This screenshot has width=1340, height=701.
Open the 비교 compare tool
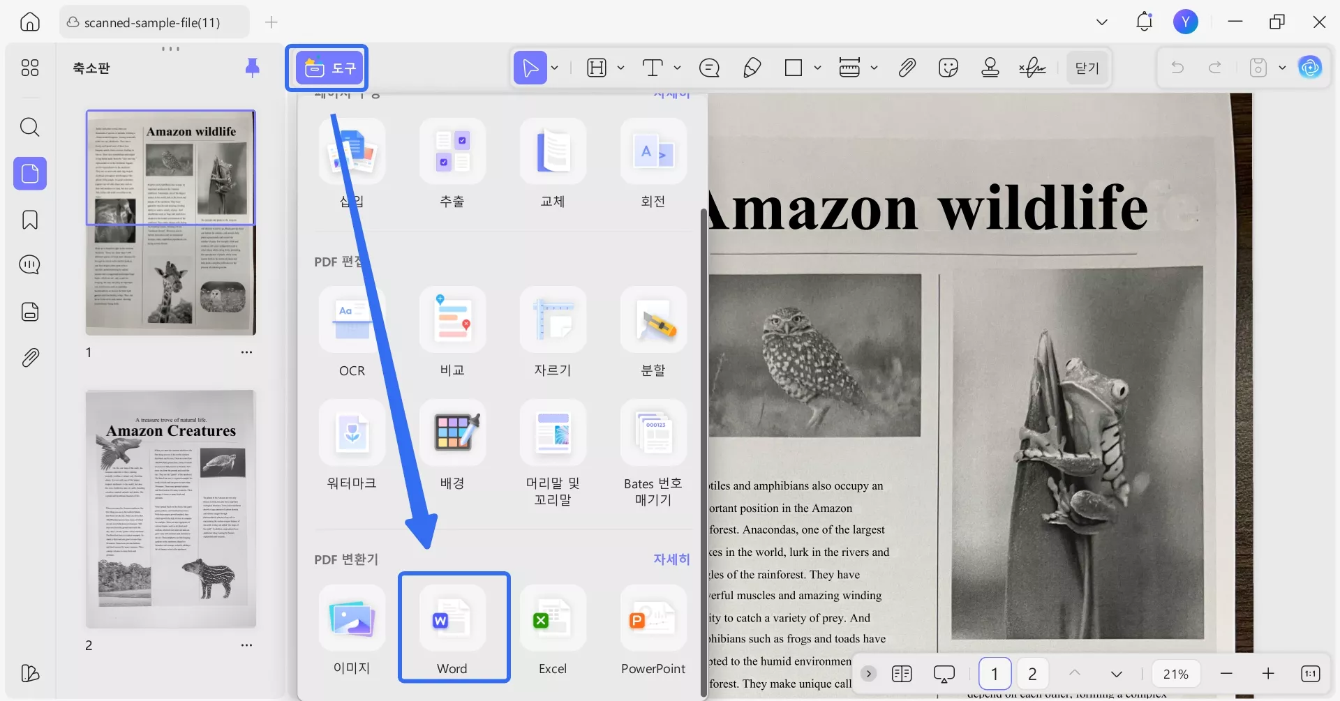coord(452,333)
